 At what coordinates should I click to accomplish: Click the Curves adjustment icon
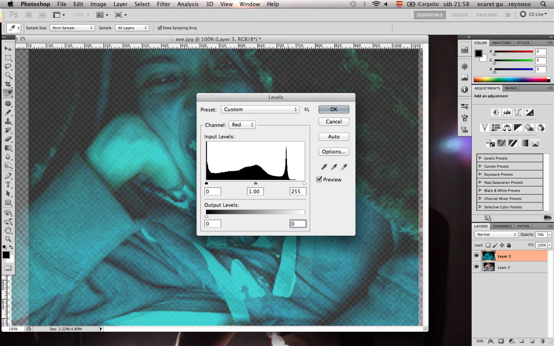coord(518,112)
